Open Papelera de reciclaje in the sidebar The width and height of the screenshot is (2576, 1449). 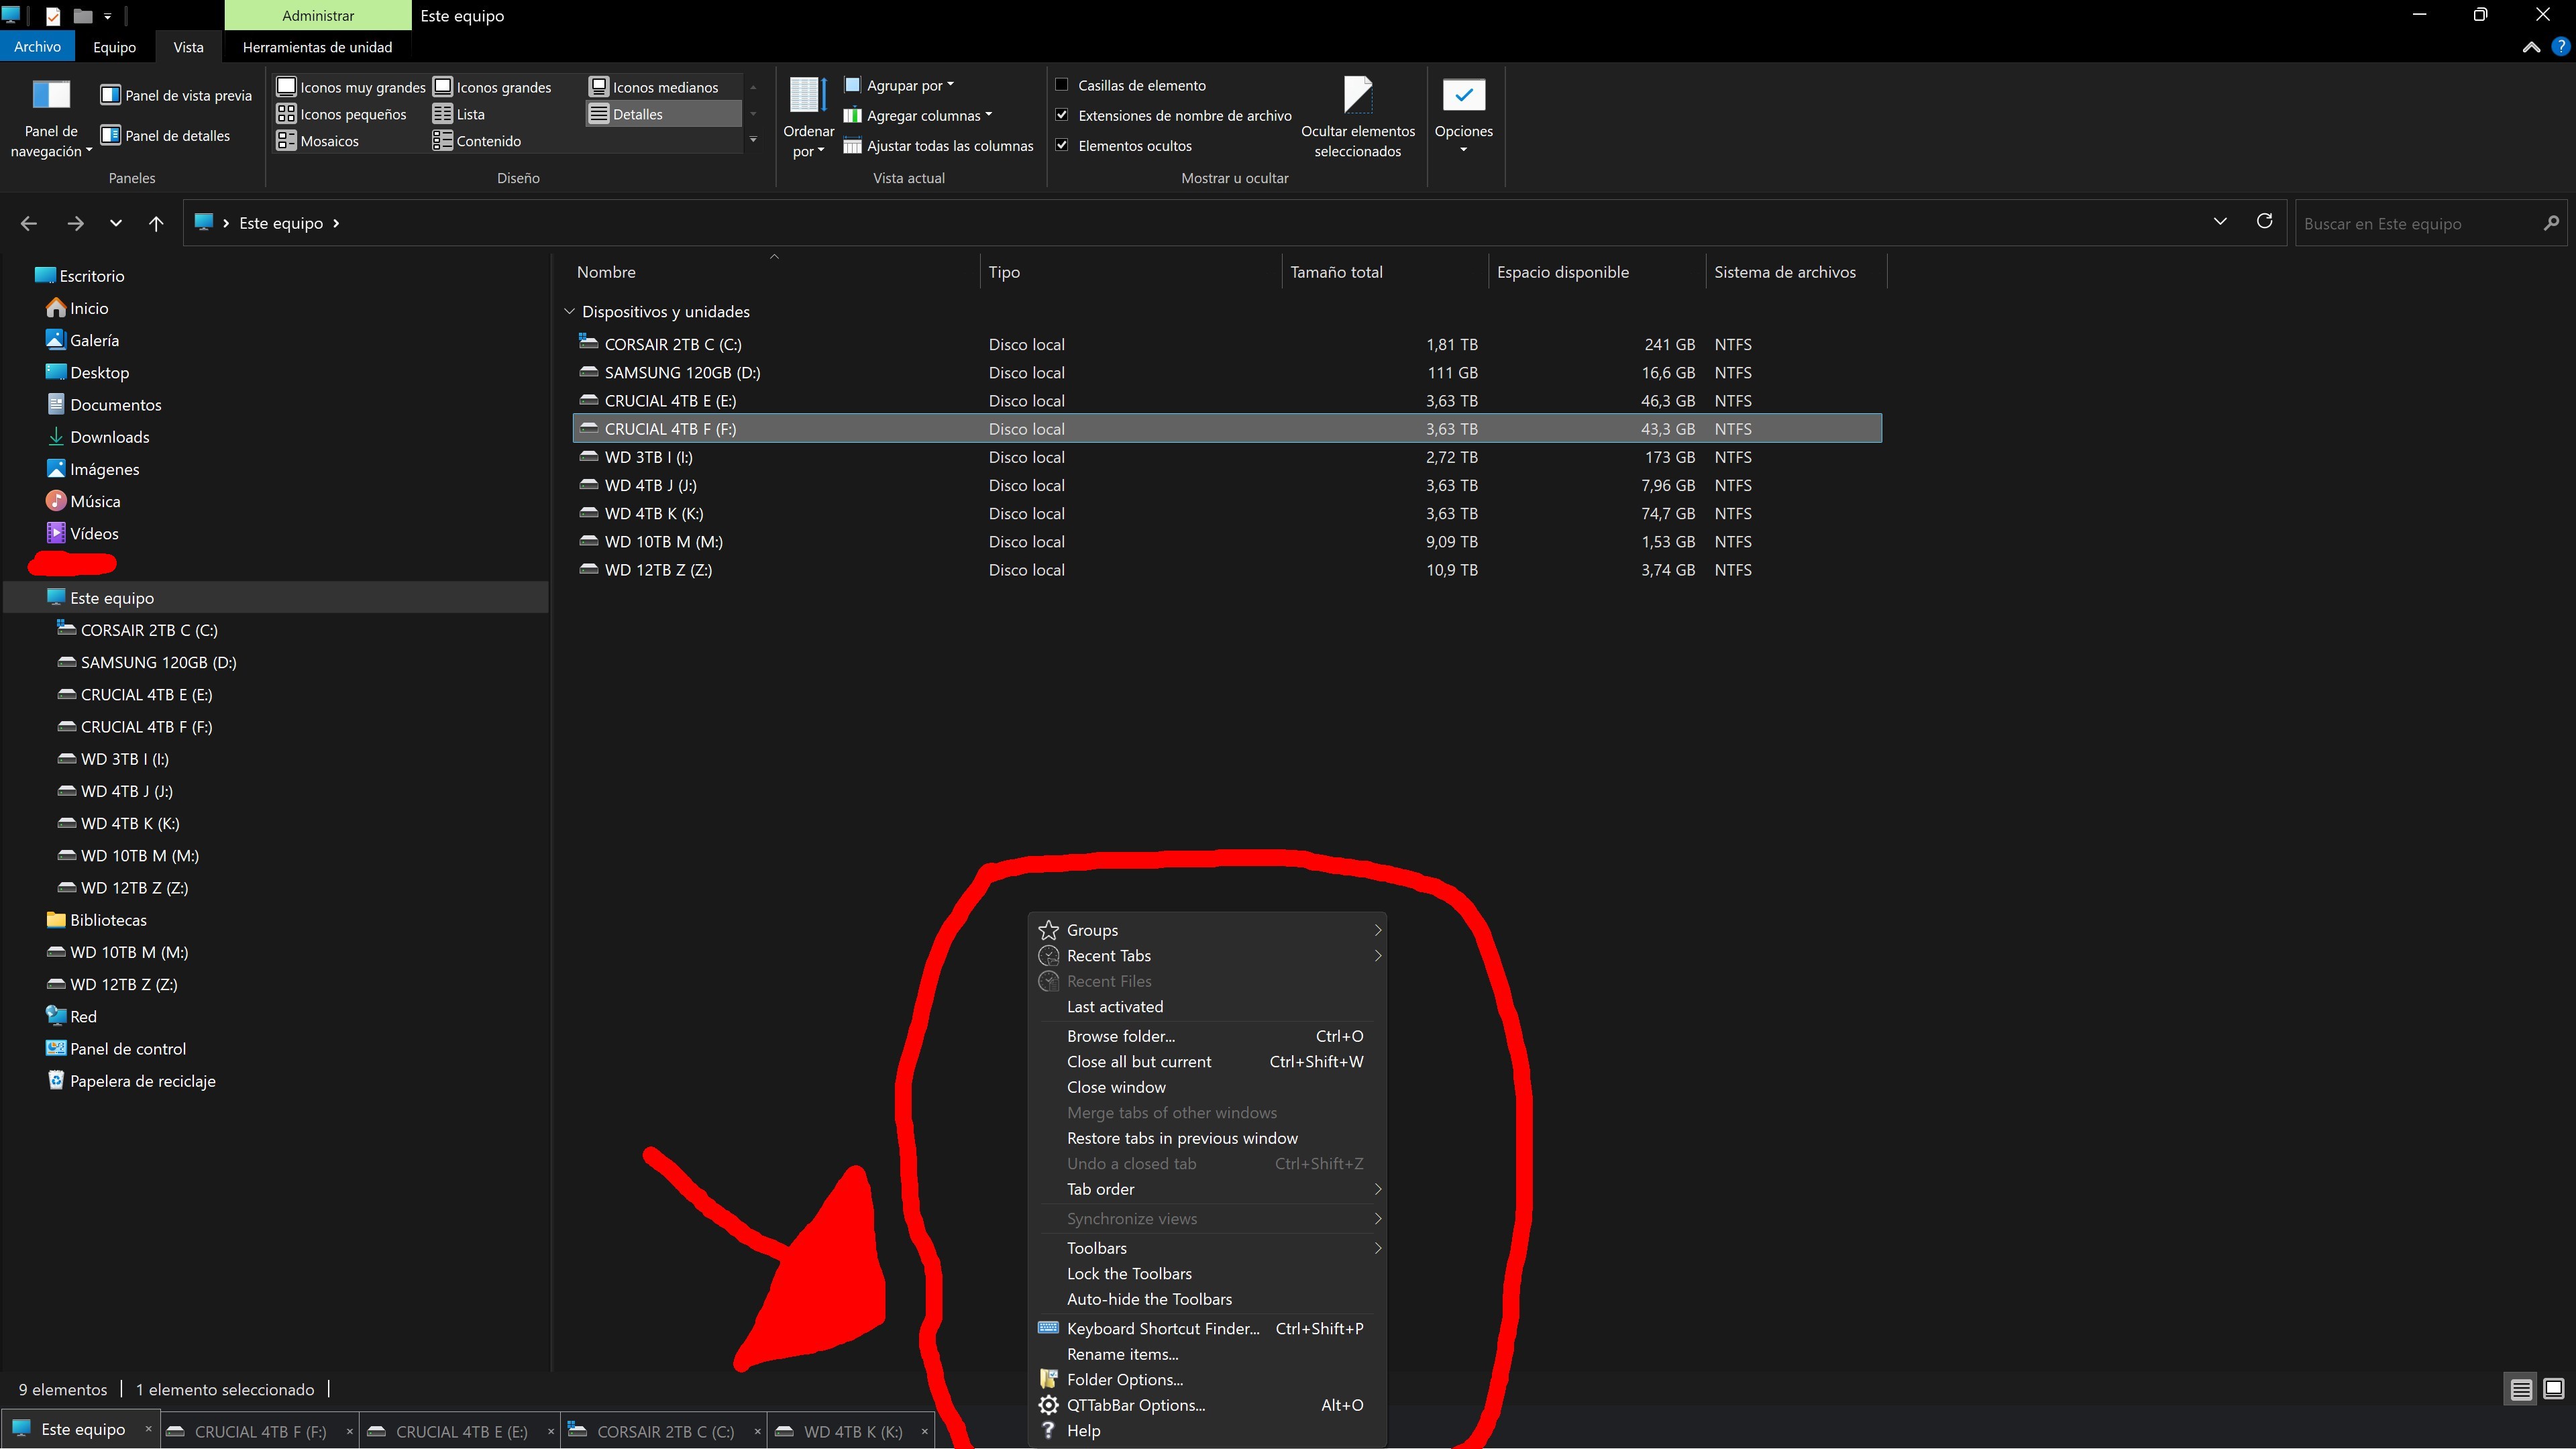[131, 1081]
